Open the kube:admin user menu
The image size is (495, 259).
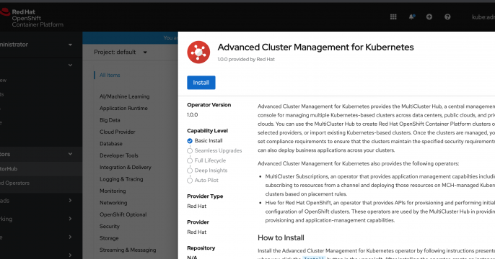483,17
